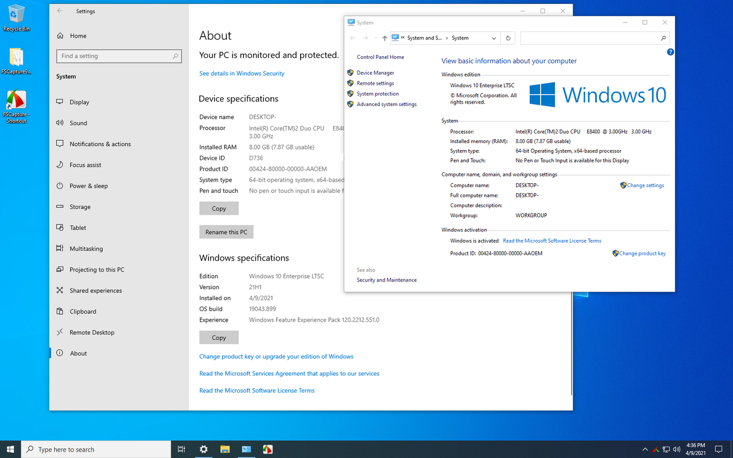
Task: Click the System window search box
Action: point(594,38)
